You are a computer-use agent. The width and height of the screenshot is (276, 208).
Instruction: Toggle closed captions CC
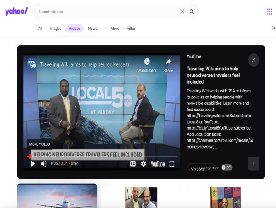pos(133,164)
